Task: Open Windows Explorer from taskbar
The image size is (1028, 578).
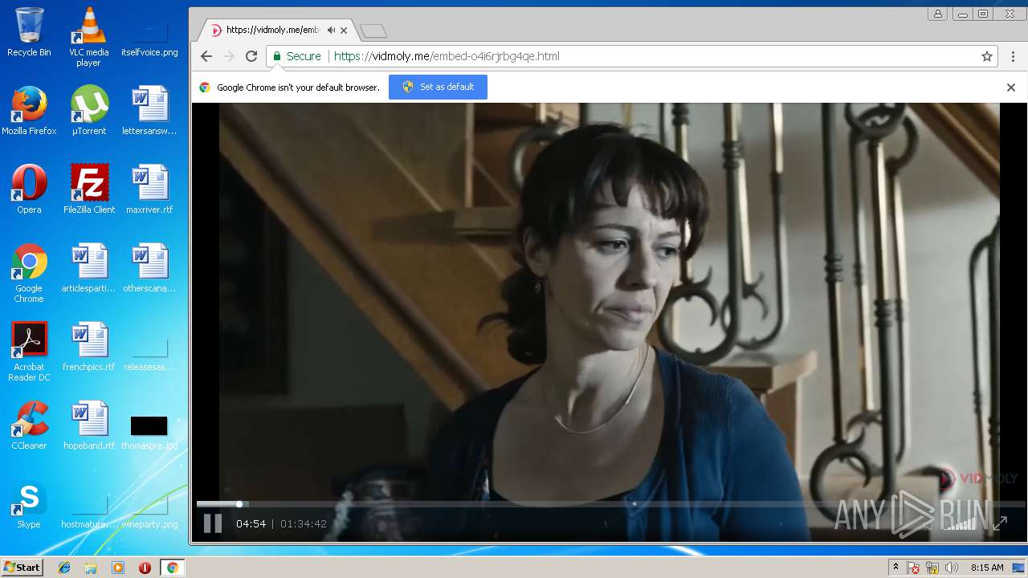Action: 91,568
